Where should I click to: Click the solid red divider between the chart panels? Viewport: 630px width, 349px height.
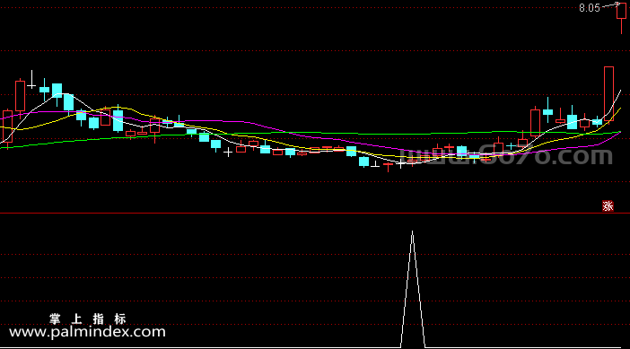[315, 214]
